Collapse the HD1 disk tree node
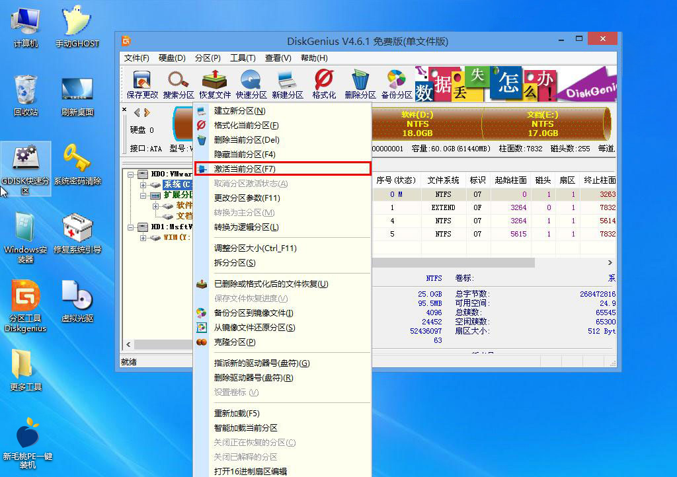 click(130, 227)
